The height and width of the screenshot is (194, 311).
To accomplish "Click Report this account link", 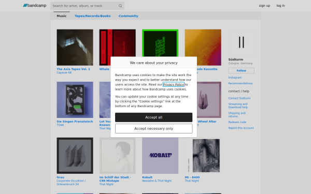I will 241,128.
